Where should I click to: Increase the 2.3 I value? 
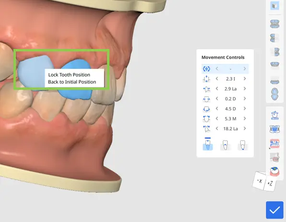(245, 79)
